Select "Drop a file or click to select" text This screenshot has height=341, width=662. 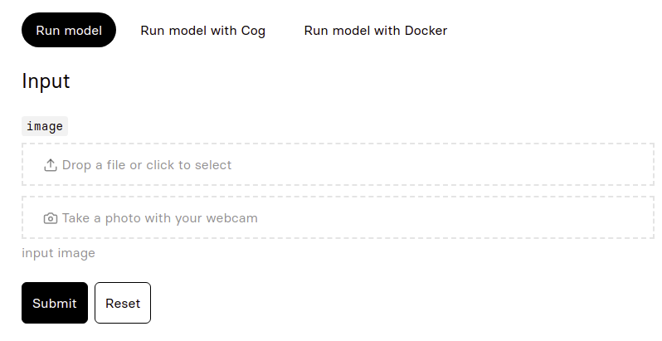coord(147,165)
